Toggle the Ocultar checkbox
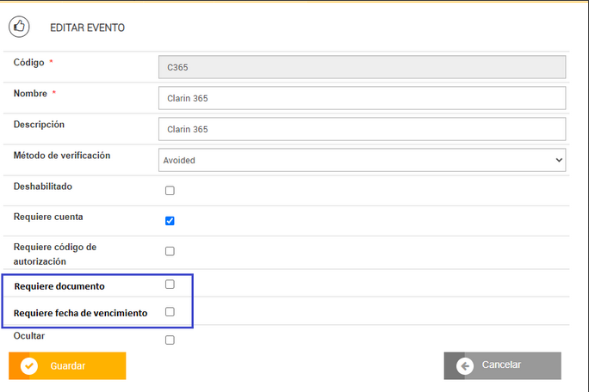Image resolution: width=589 pixels, height=392 pixels. click(170, 340)
